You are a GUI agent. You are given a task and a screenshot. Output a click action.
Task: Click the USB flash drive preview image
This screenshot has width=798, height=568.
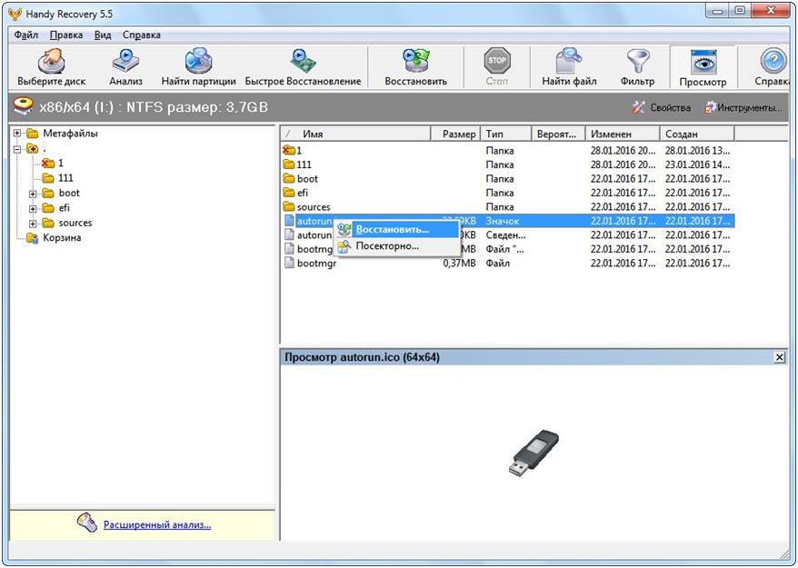click(534, 453)
